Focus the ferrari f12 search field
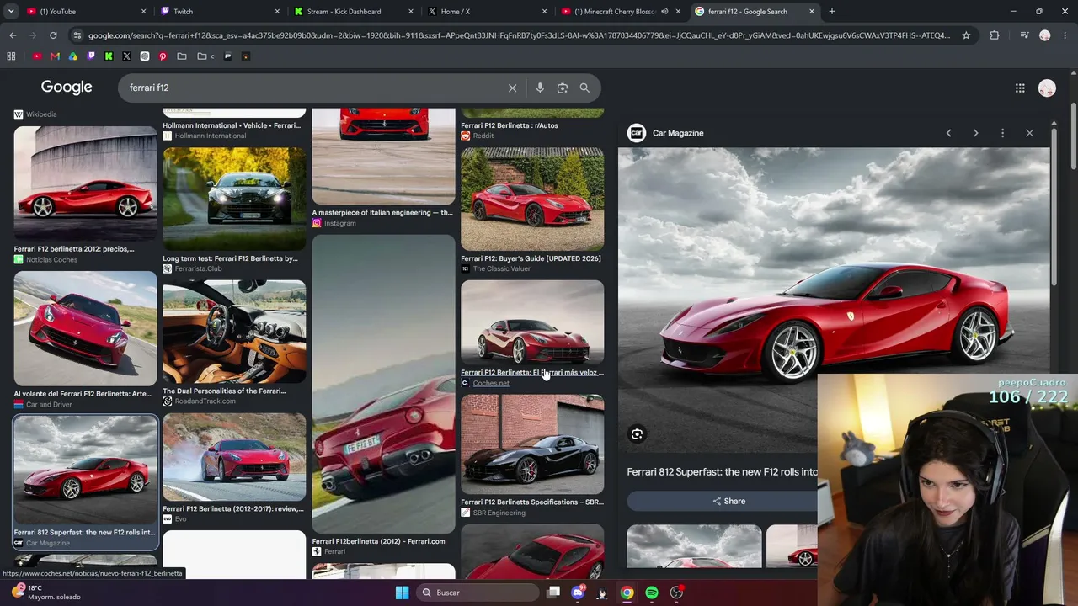 coord(312,88)
